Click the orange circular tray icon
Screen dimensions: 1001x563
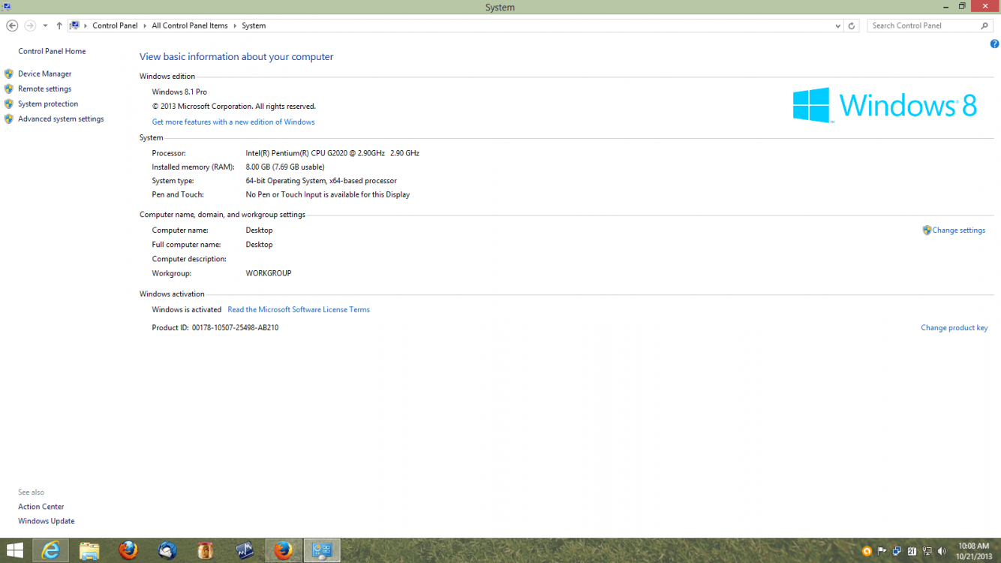point(867,551)
